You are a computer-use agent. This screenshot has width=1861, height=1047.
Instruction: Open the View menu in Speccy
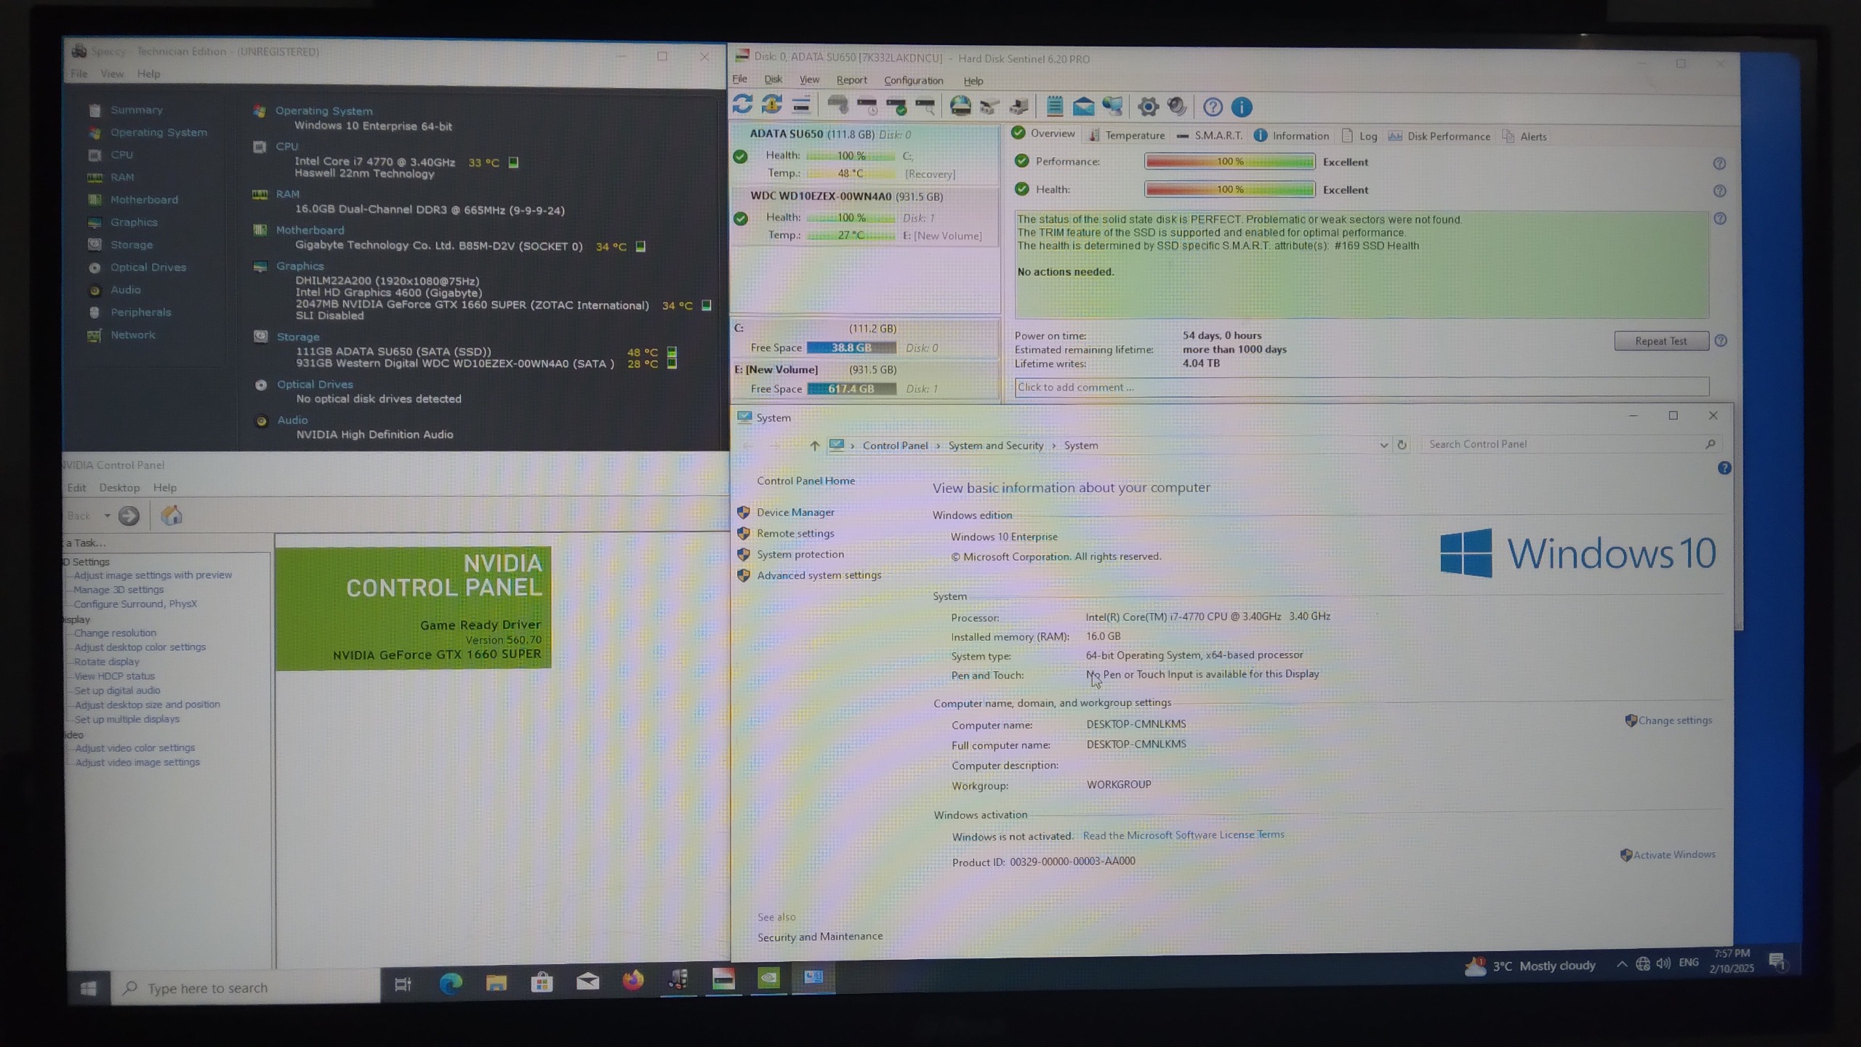coord(112,73)
